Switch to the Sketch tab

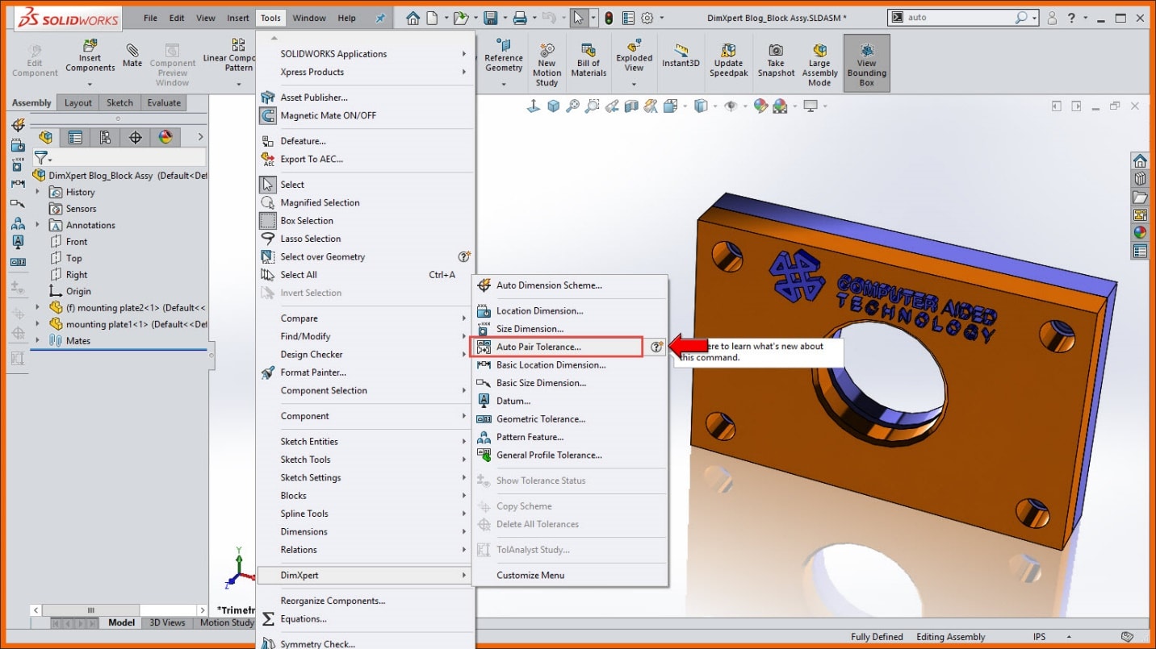click(119, 102)
